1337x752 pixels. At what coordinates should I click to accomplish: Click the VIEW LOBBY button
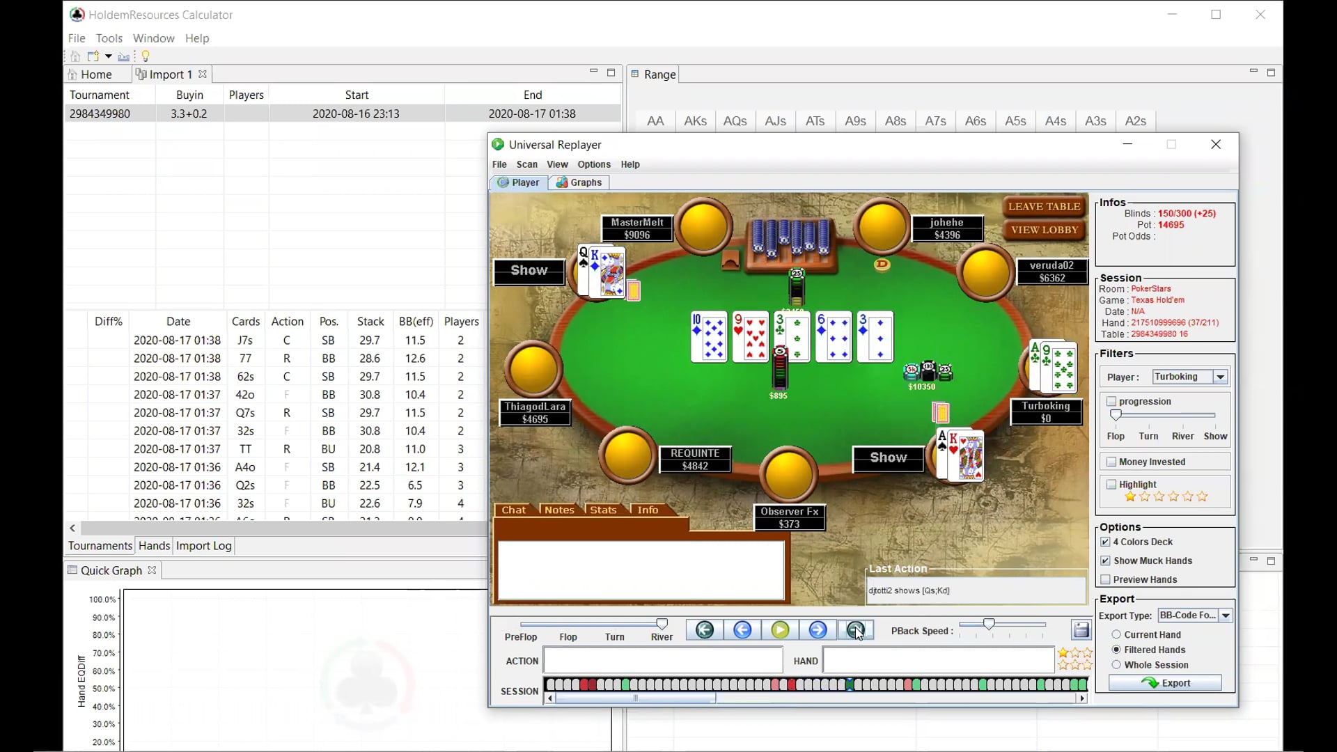[x=1044, y=230]
